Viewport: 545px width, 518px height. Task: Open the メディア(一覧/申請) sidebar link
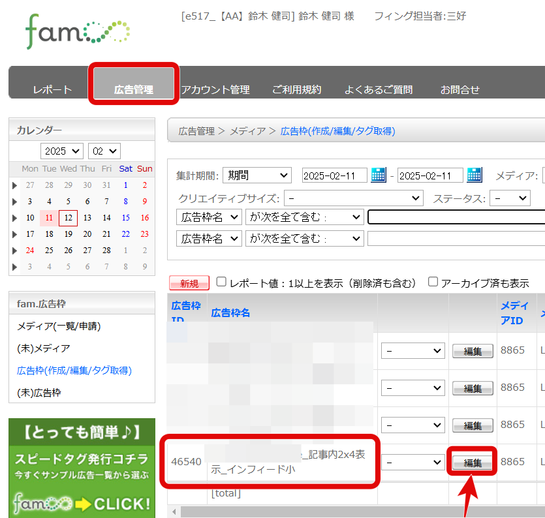[x=59, y=326]
